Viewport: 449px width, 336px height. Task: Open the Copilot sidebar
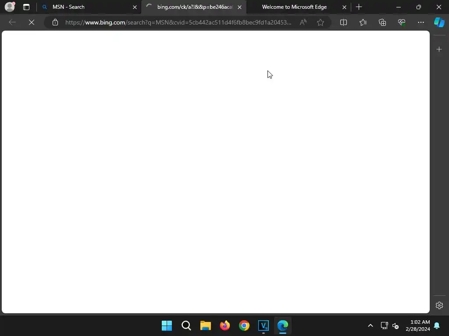[439, 22]
